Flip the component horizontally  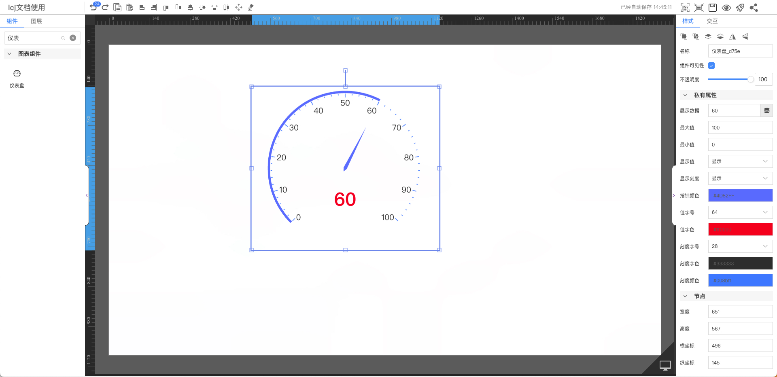click(x=732, y=36)
